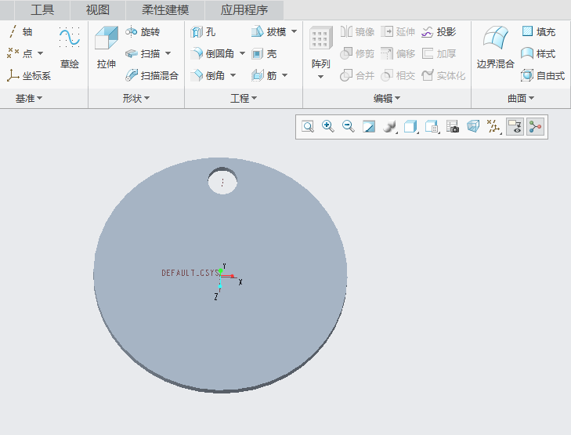Expand the 拔模 dropdown arrow
571x435 pixels.
295,31
